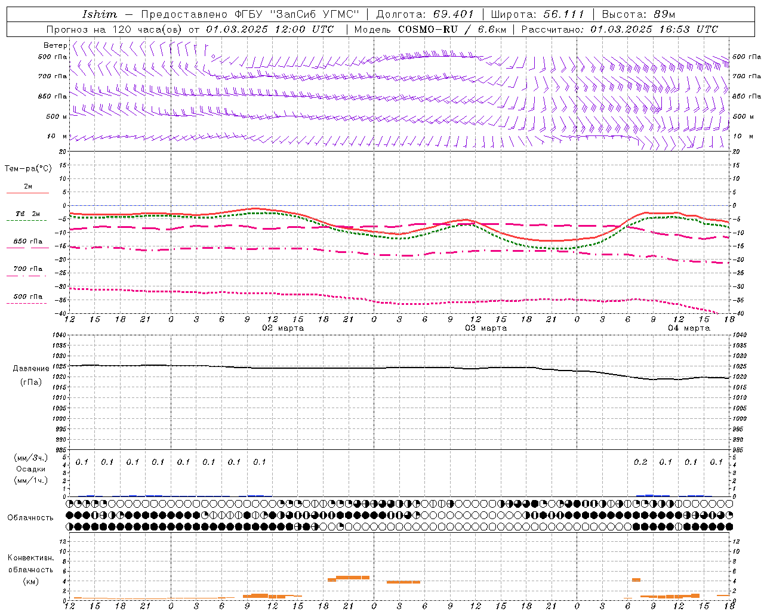This screenshot has height=611, width=764.
Task: Click the Модель COSMO-RU / 6.6км label
Action: pyautogui.click(x=430, y=29)
